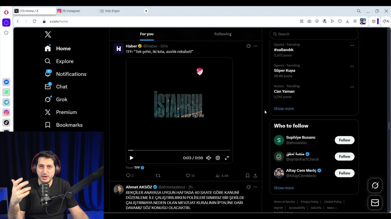Open the X logo home link
391x219 pixels.
click(48, 34)
